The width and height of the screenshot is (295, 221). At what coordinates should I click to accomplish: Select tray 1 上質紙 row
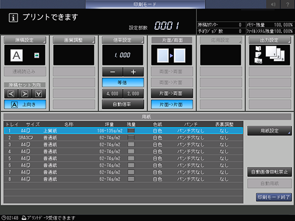[123, 130]
